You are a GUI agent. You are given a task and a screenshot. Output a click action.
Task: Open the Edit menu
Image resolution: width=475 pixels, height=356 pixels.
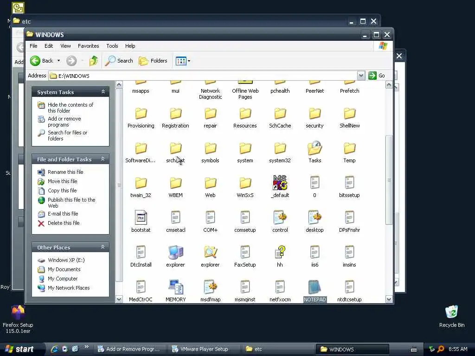click(49, 46)
